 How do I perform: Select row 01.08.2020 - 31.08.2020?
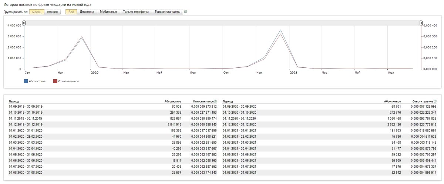coord(113,173)
